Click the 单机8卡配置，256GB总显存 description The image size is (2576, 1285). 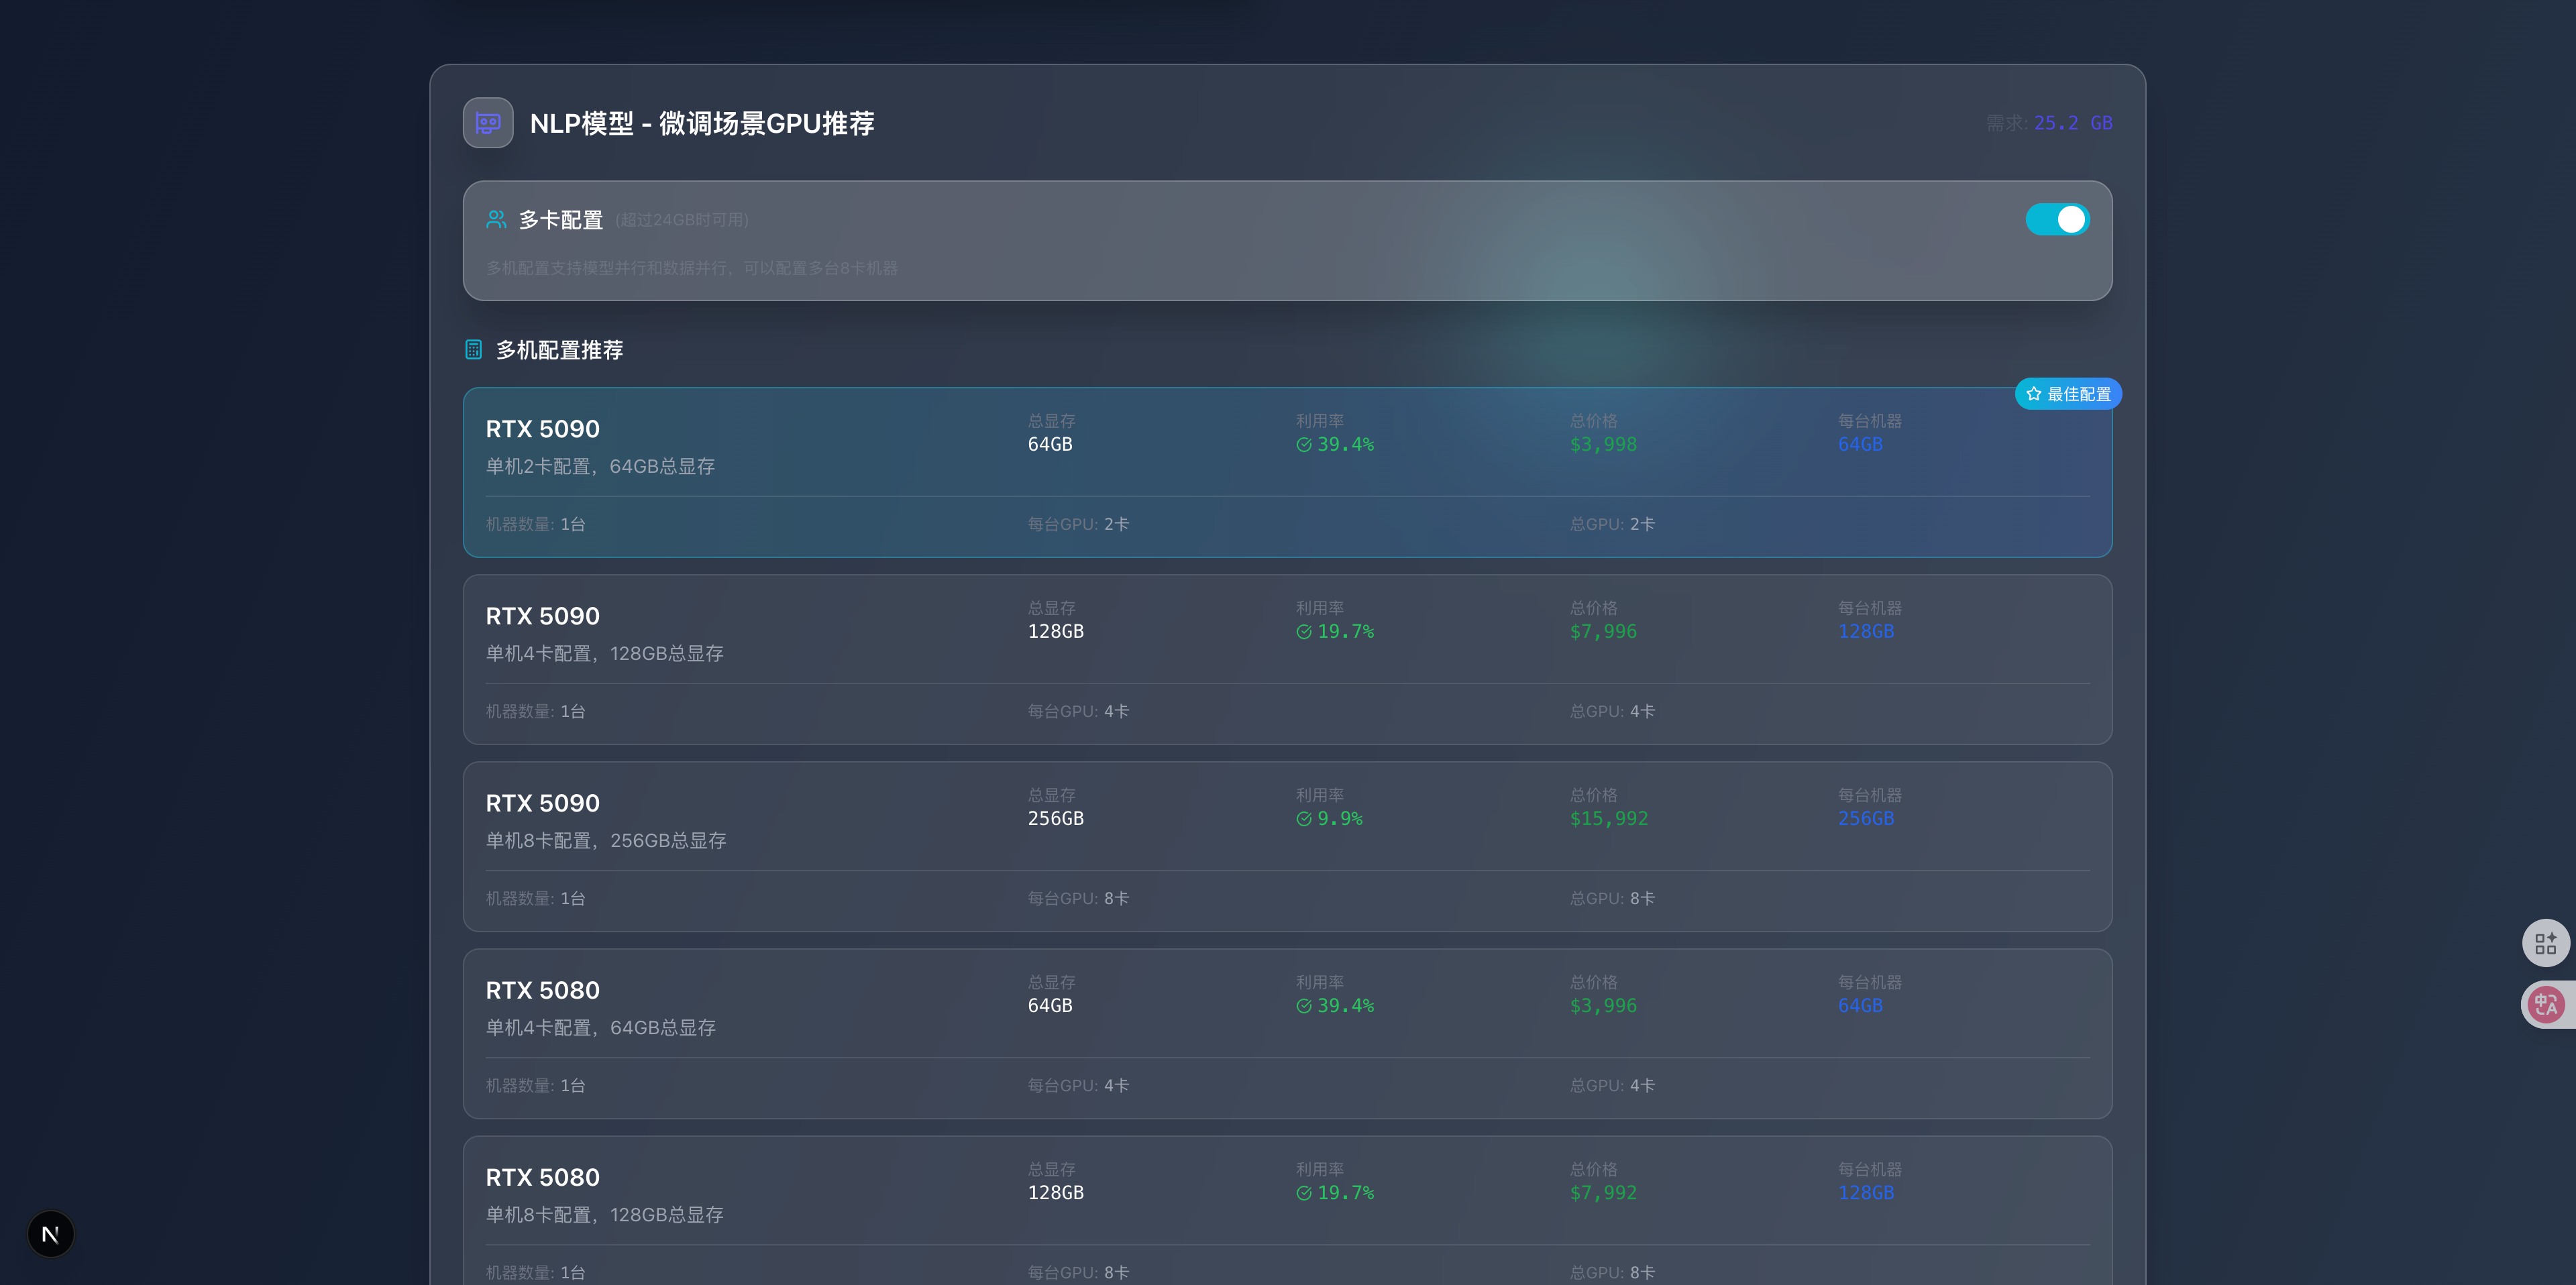coord(606,841)
